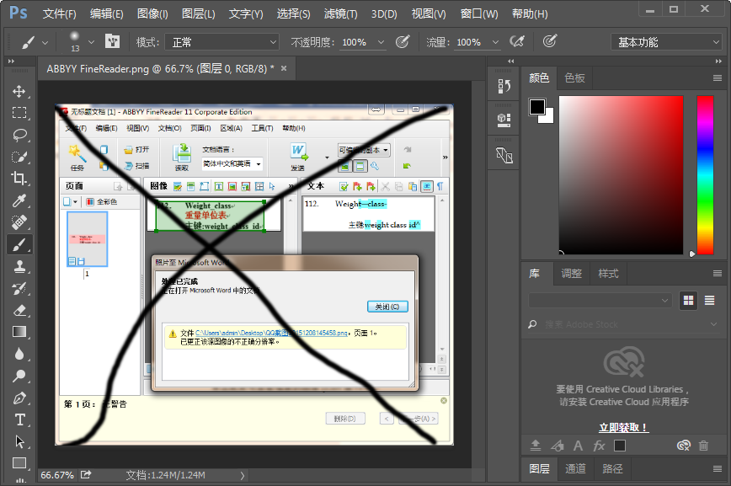Screen dimensions: 731x486
Task: Expand the flow 流量 slider arrow
Action: pyautogui.click(x=495, y=42)
